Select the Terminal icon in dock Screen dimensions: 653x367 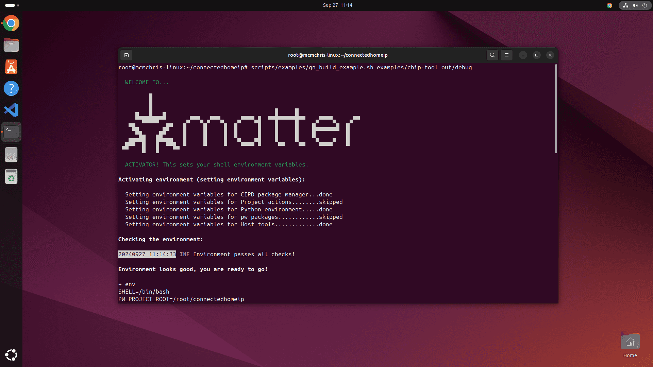coord(11,132)
